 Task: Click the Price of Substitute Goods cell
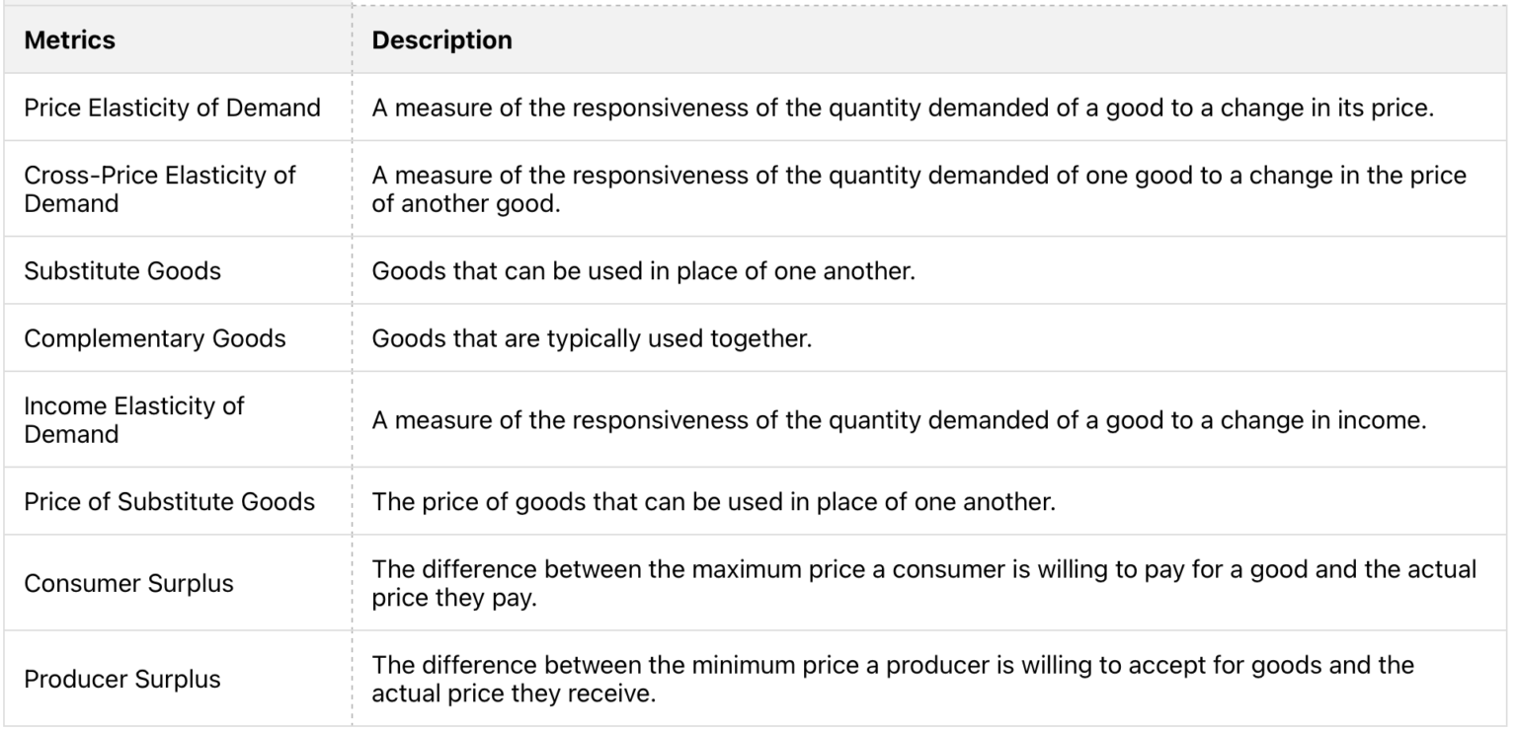pos(169,501)
